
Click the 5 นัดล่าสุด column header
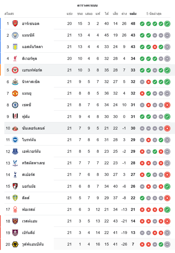[x=154, y=14]
